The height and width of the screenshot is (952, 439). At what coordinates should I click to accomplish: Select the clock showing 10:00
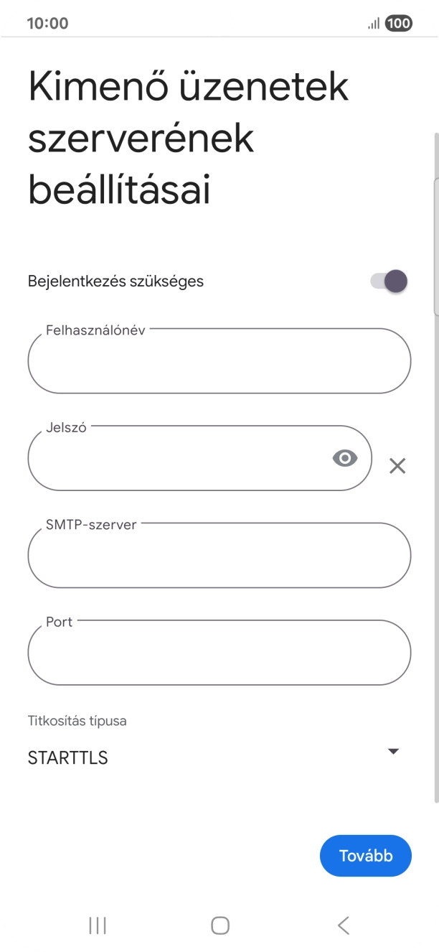point(47,22)
